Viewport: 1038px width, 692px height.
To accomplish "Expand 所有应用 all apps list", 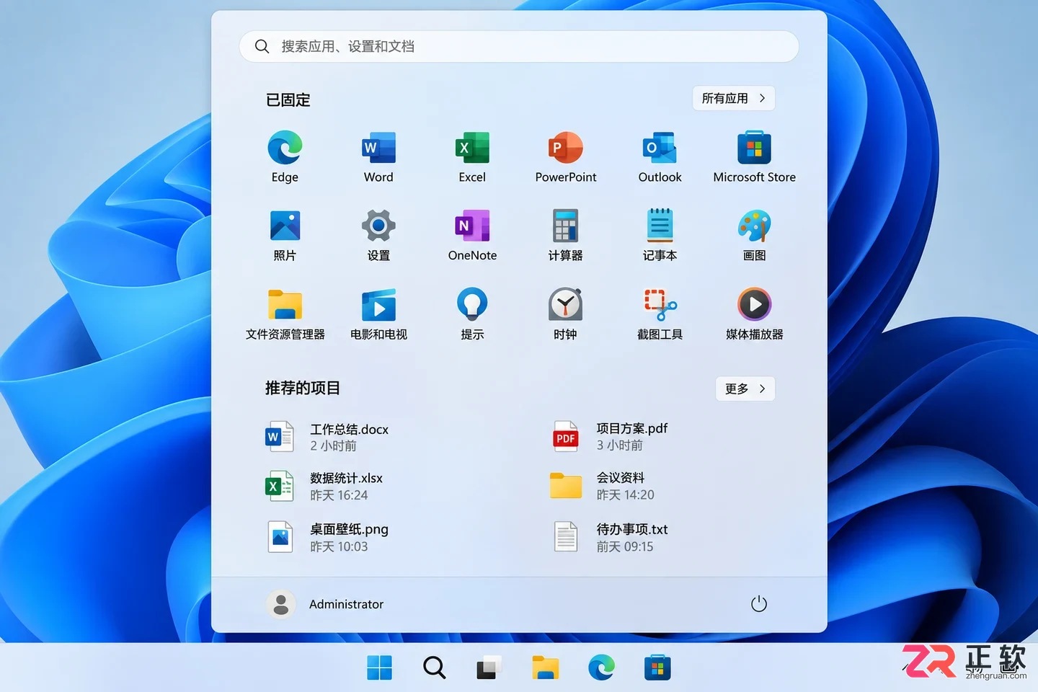I will tap(734, 99).
